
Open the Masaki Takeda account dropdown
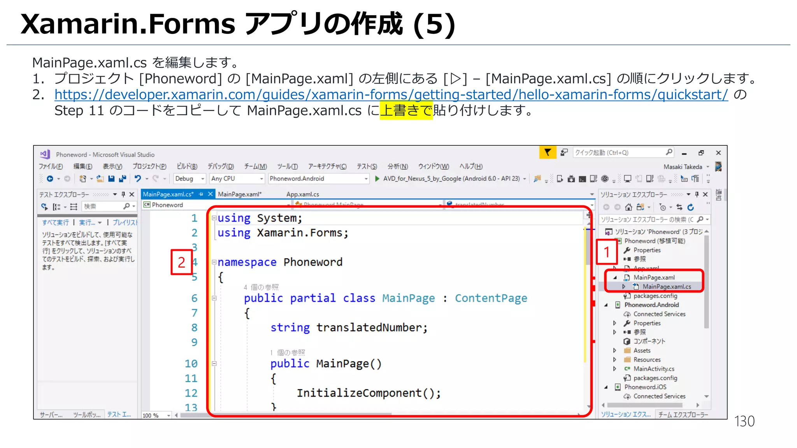[708, 167]
